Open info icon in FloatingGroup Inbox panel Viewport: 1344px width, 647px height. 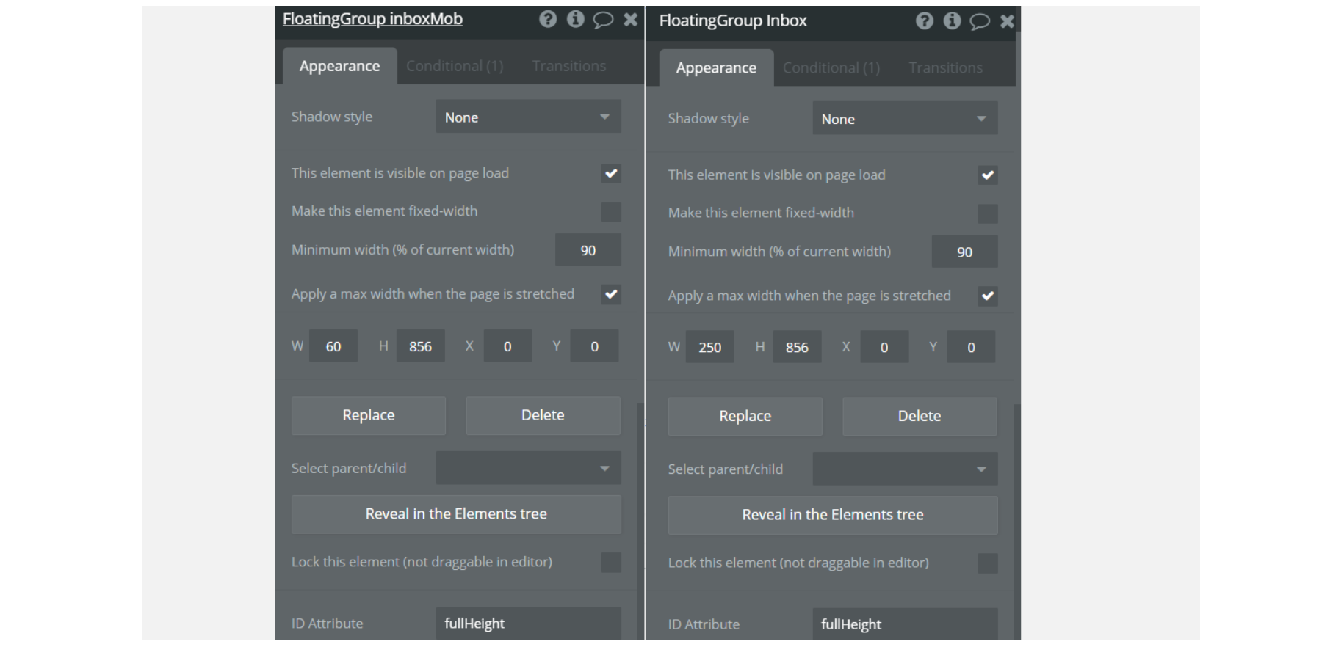(953, 21)
